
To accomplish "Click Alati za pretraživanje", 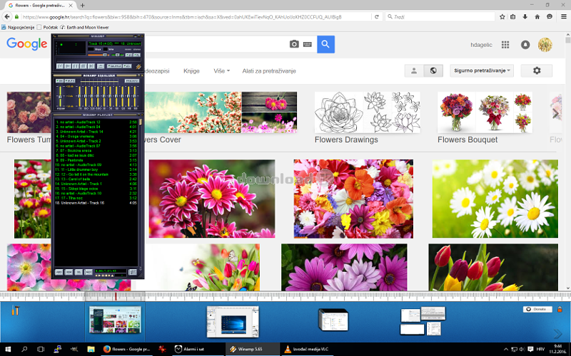I will point(269,70).
